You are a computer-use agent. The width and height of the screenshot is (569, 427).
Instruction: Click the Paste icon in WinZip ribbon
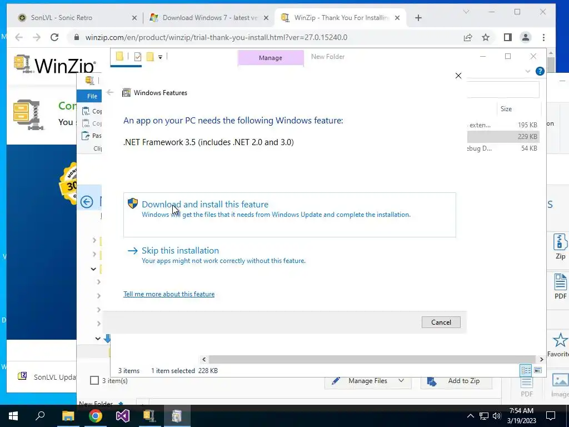tap(86, 136)
